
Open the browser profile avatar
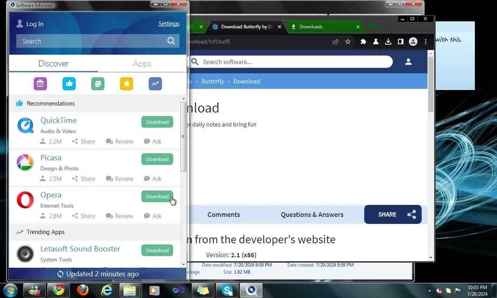(x=413, y=42)
